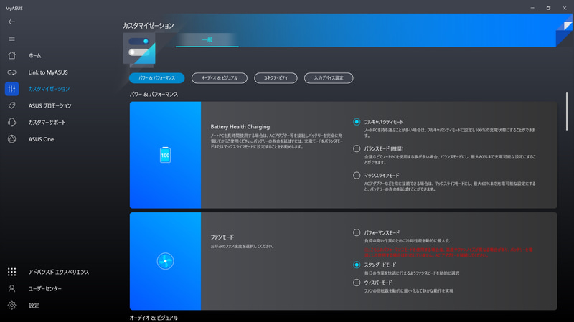This screenshot has width=574, height=322.
Task: Click the ファンモード heading
Action: coord(222,237)
